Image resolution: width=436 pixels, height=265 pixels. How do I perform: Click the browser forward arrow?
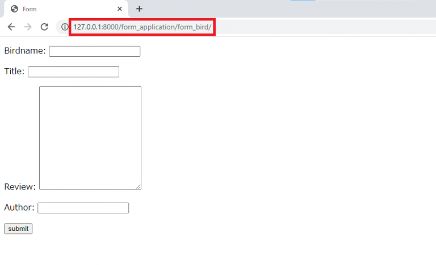tap(28, 27)
